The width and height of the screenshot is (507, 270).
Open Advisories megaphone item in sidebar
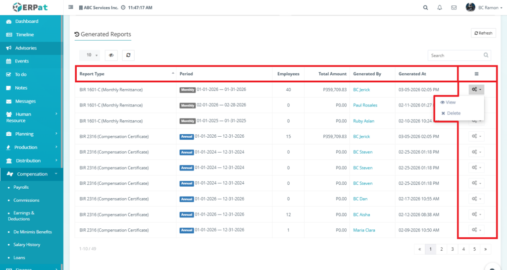26,48
